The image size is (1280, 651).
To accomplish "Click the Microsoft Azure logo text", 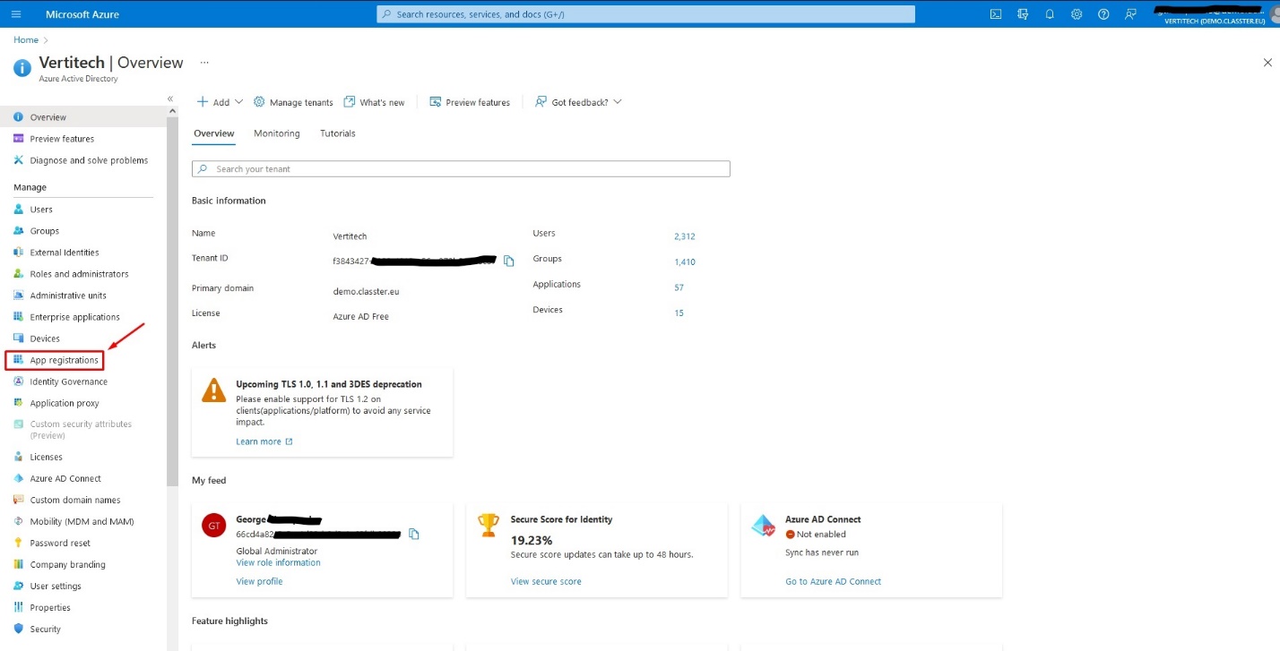I will click(x=82, y=14).
